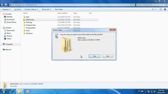Refresh the Local Disk folder view
This screenshot has height=94, width=168.
(x=134, y=5)
